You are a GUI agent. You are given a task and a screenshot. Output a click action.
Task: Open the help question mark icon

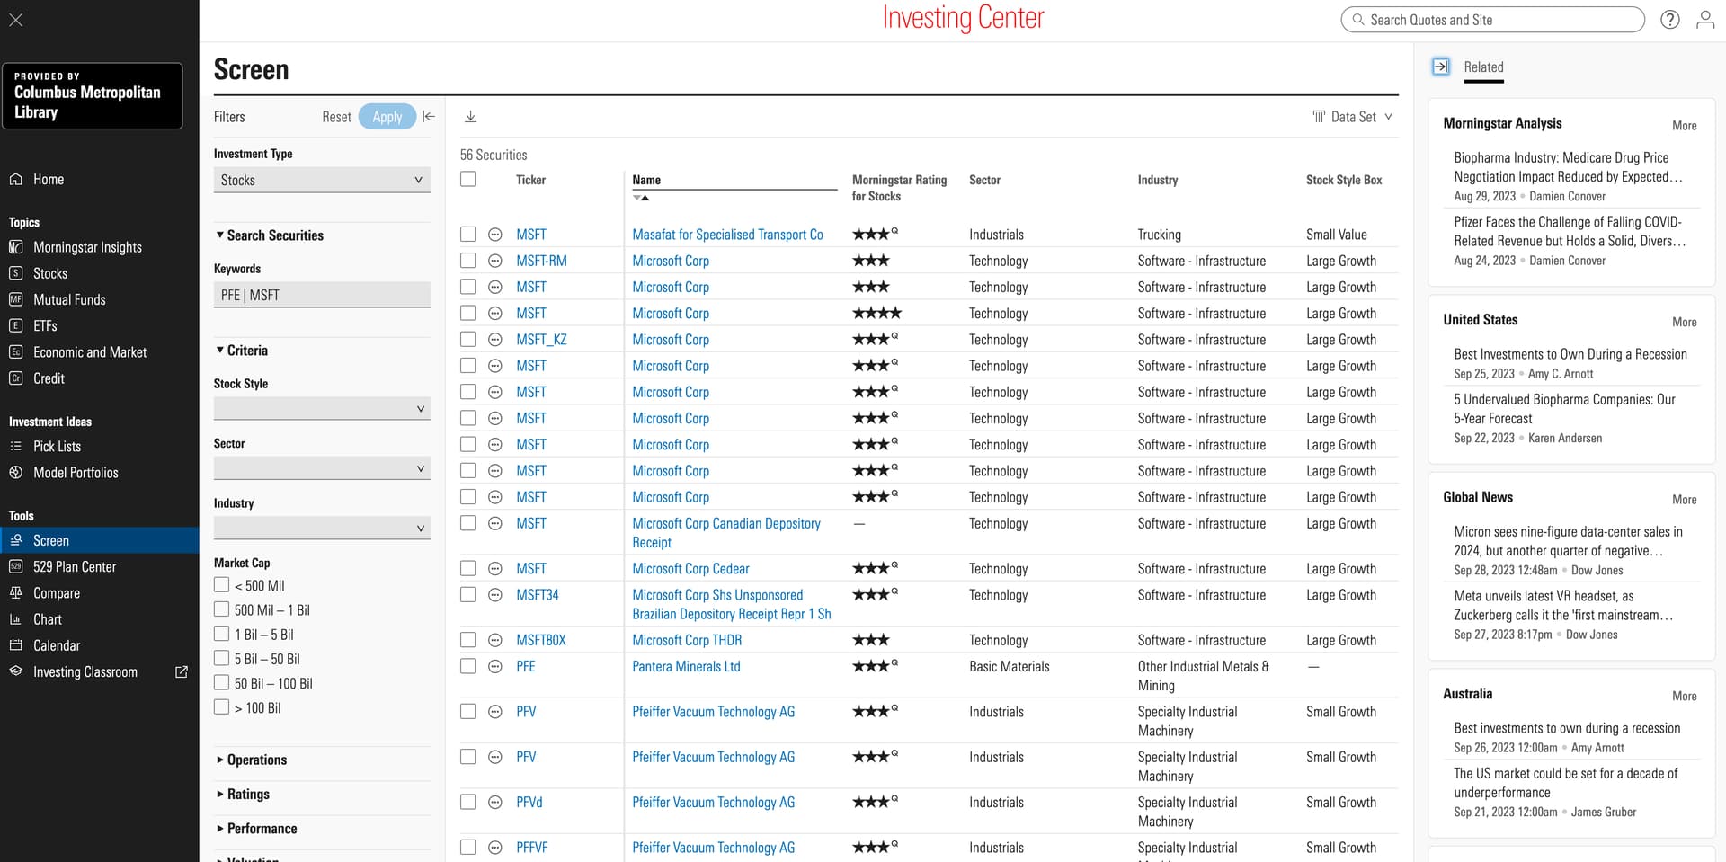coord(1670,20)
